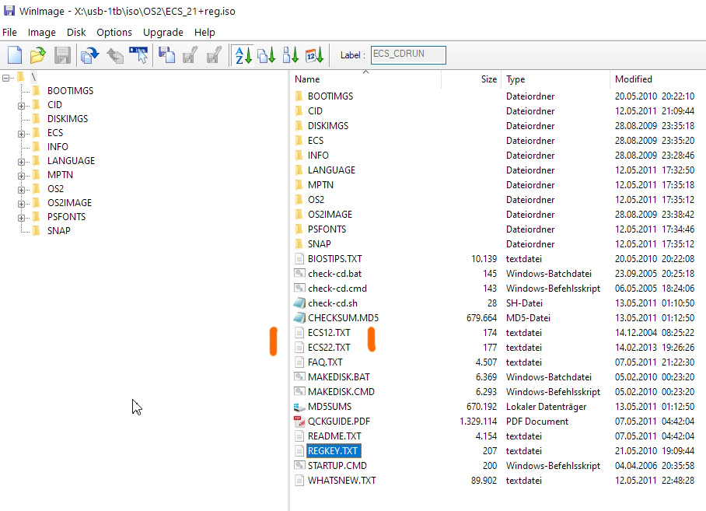The width and height of the screenshot is (706, 511).
Task: Click the Label field containing ECS_CDRUN
Action: tap(408, 55)
